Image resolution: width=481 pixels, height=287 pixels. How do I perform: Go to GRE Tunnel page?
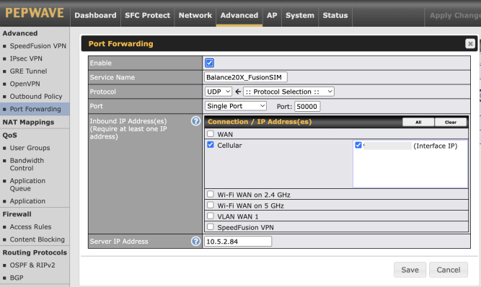pos(28,71)
